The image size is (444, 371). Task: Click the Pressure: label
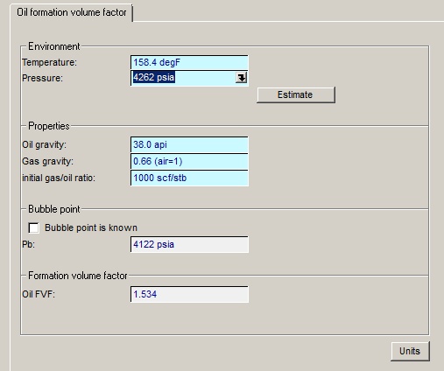click(42, 78)
